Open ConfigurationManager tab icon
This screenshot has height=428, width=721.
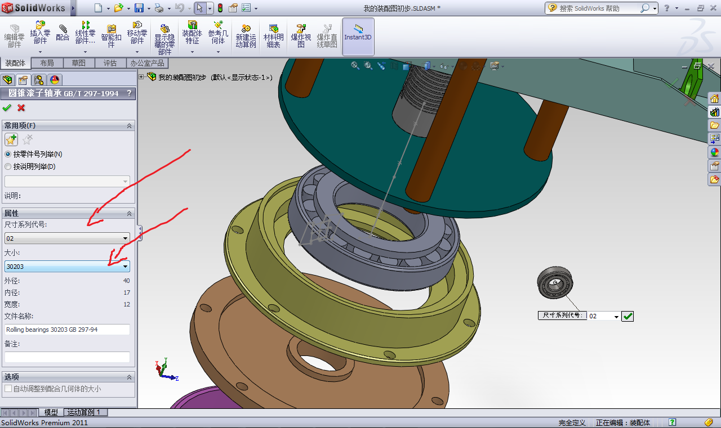(38, 80)
